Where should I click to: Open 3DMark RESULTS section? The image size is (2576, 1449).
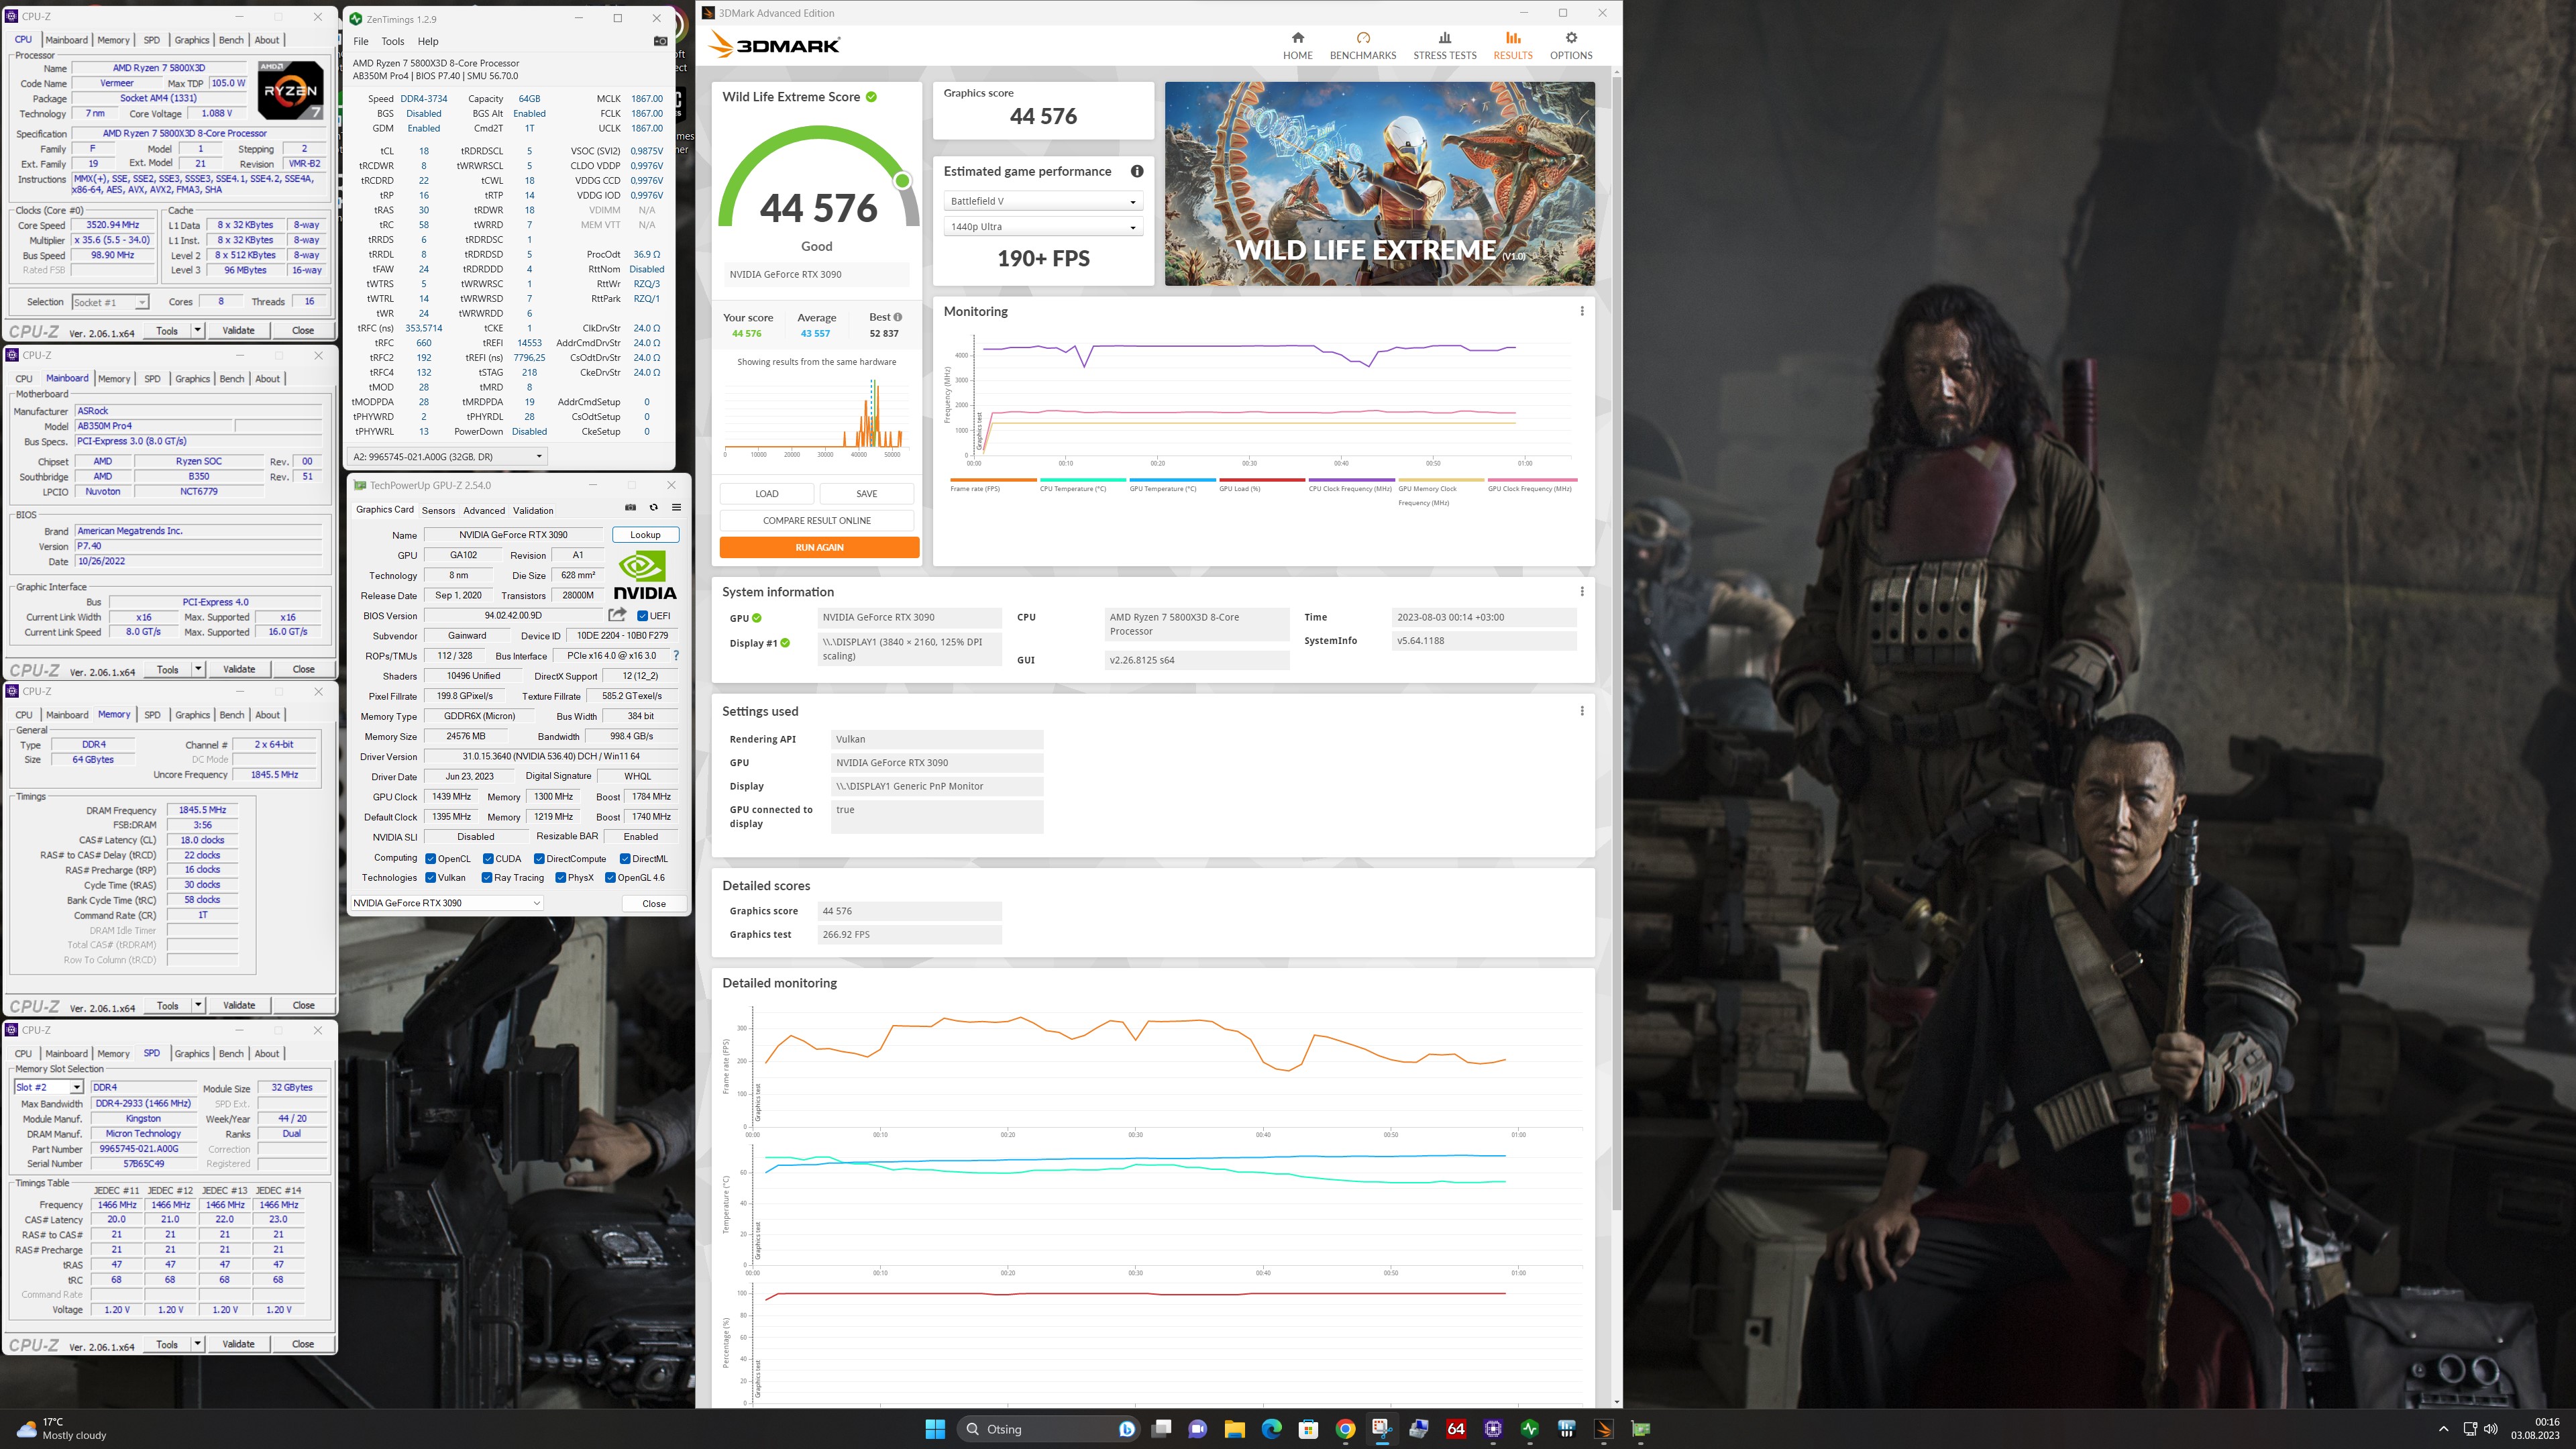(1512, 45)
